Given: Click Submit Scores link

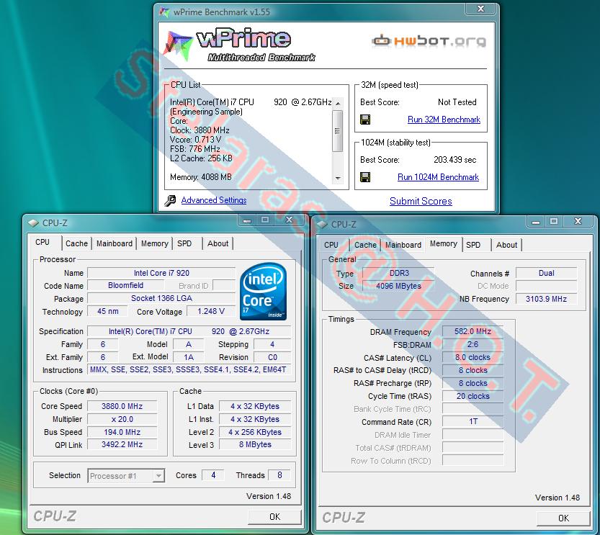Looking at the screenshot, I should 421,201.
